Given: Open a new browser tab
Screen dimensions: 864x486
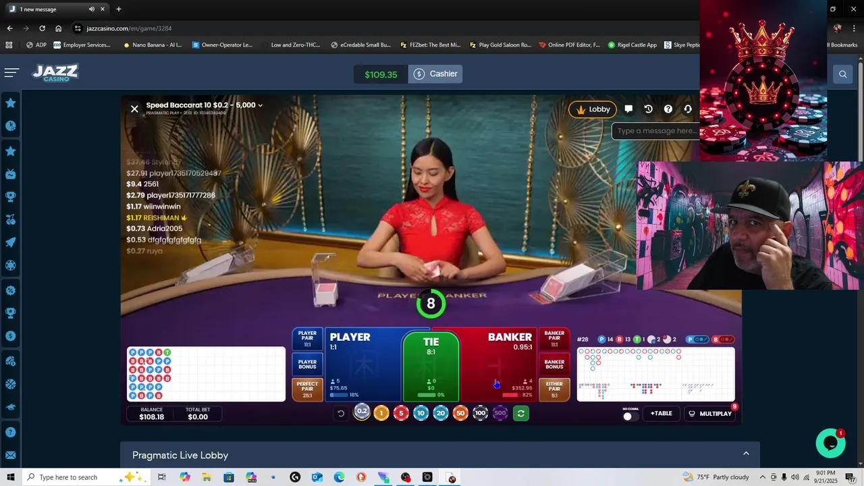Looking at the screenshot, I should 119,9.
